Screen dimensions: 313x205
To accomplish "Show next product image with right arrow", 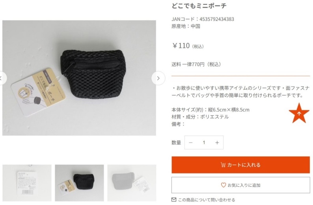I will point(158,78).
